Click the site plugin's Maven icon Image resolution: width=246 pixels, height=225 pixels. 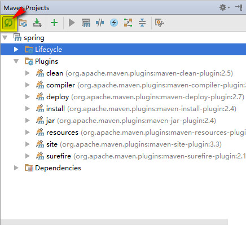click(x=40, y=144)
